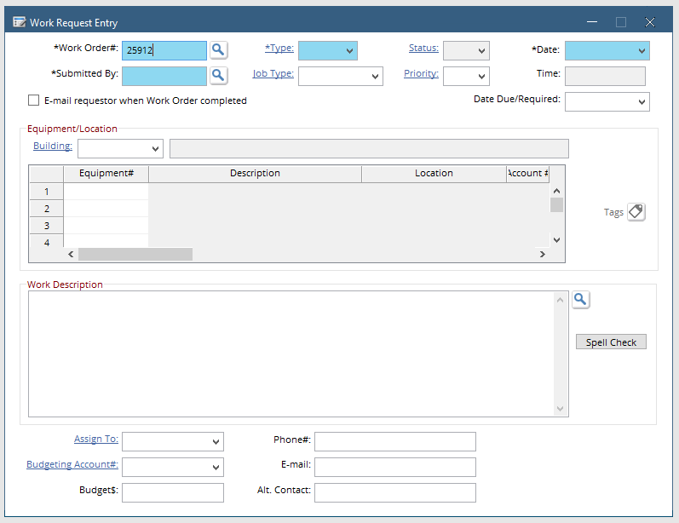This screenshot has width=679, height=523.
Task: Open the Tags icon button
Action: (x=636, y=212)
